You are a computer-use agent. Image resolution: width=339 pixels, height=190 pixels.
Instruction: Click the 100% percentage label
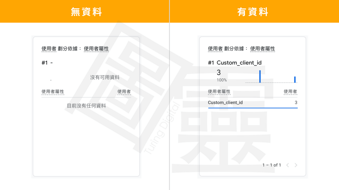click(222, 80)
